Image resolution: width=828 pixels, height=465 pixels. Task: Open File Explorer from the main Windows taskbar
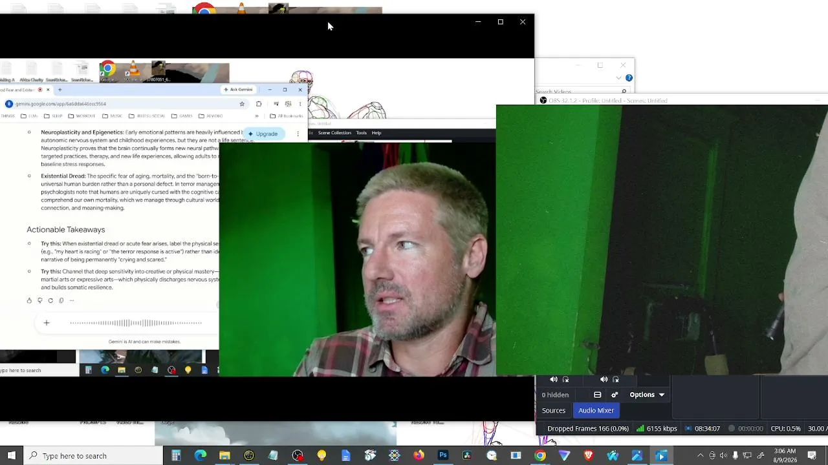pos(224,455)
